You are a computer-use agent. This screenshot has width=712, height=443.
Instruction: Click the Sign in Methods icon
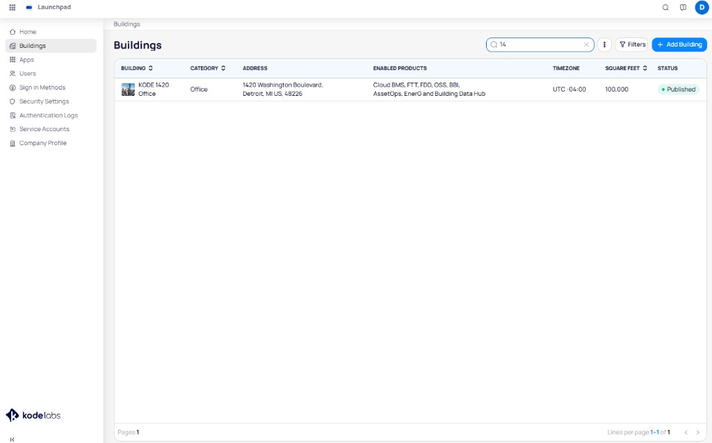click(x=13, y=87)
